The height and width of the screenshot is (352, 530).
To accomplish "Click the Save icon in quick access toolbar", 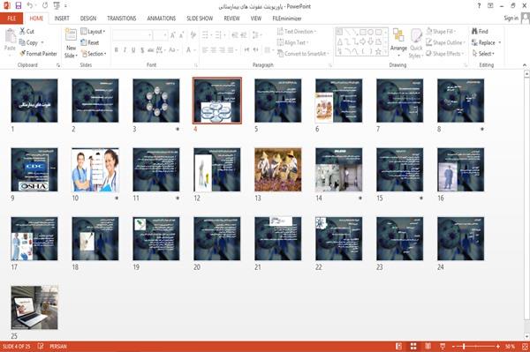I will (x=19, y=5).
